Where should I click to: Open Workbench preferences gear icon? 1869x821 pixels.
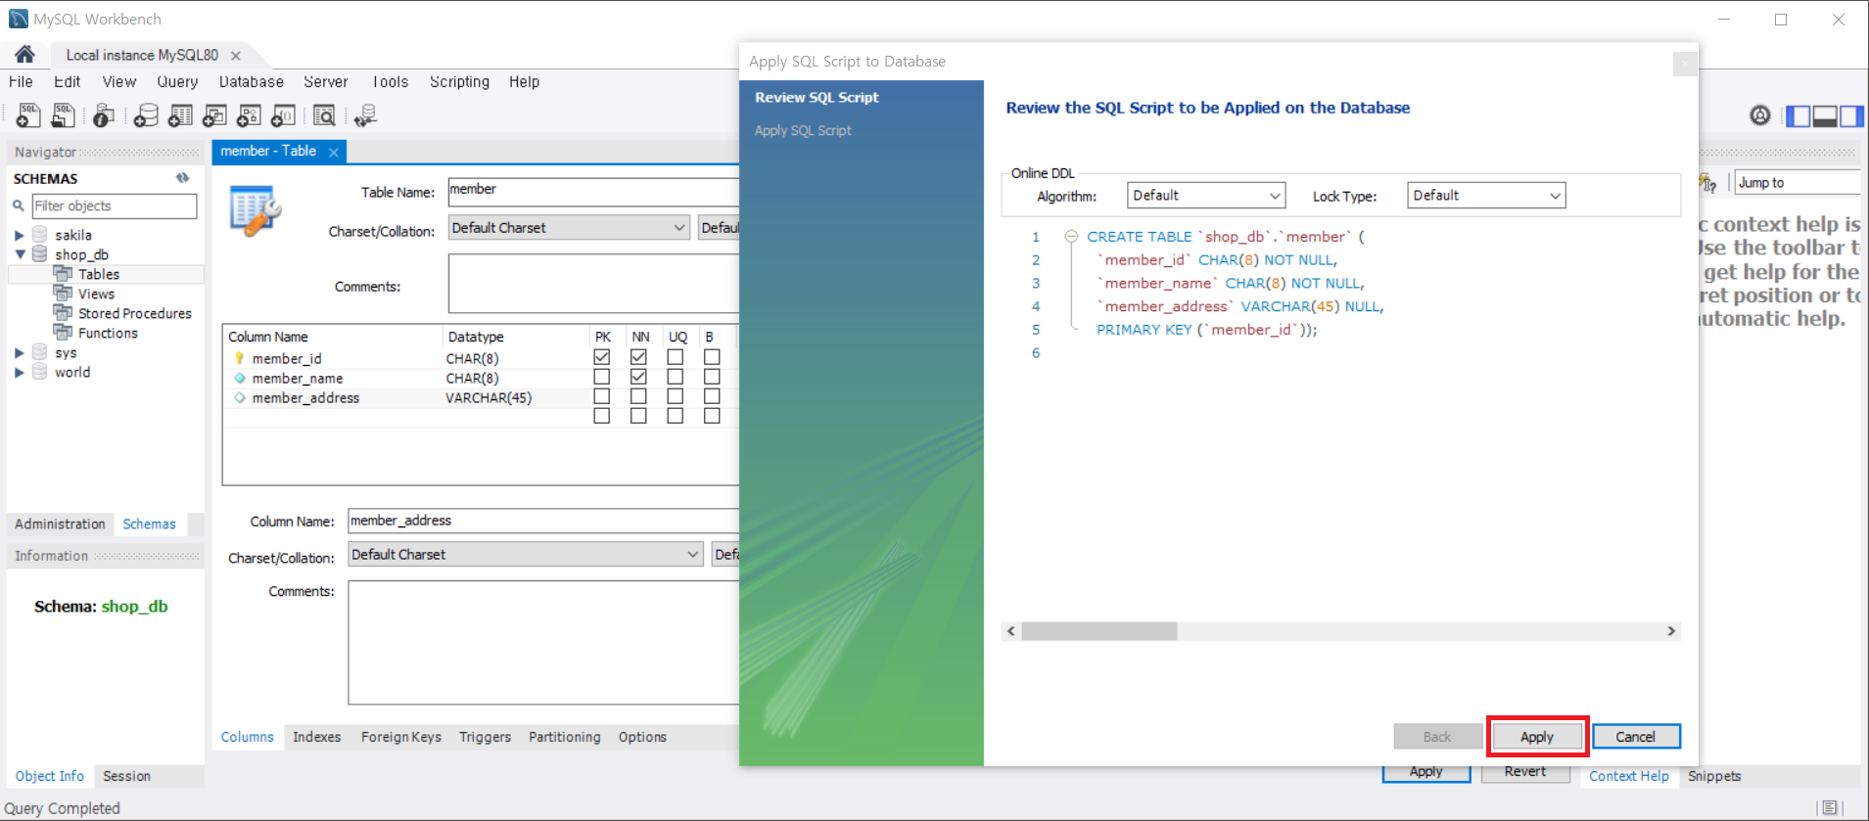1760,115
